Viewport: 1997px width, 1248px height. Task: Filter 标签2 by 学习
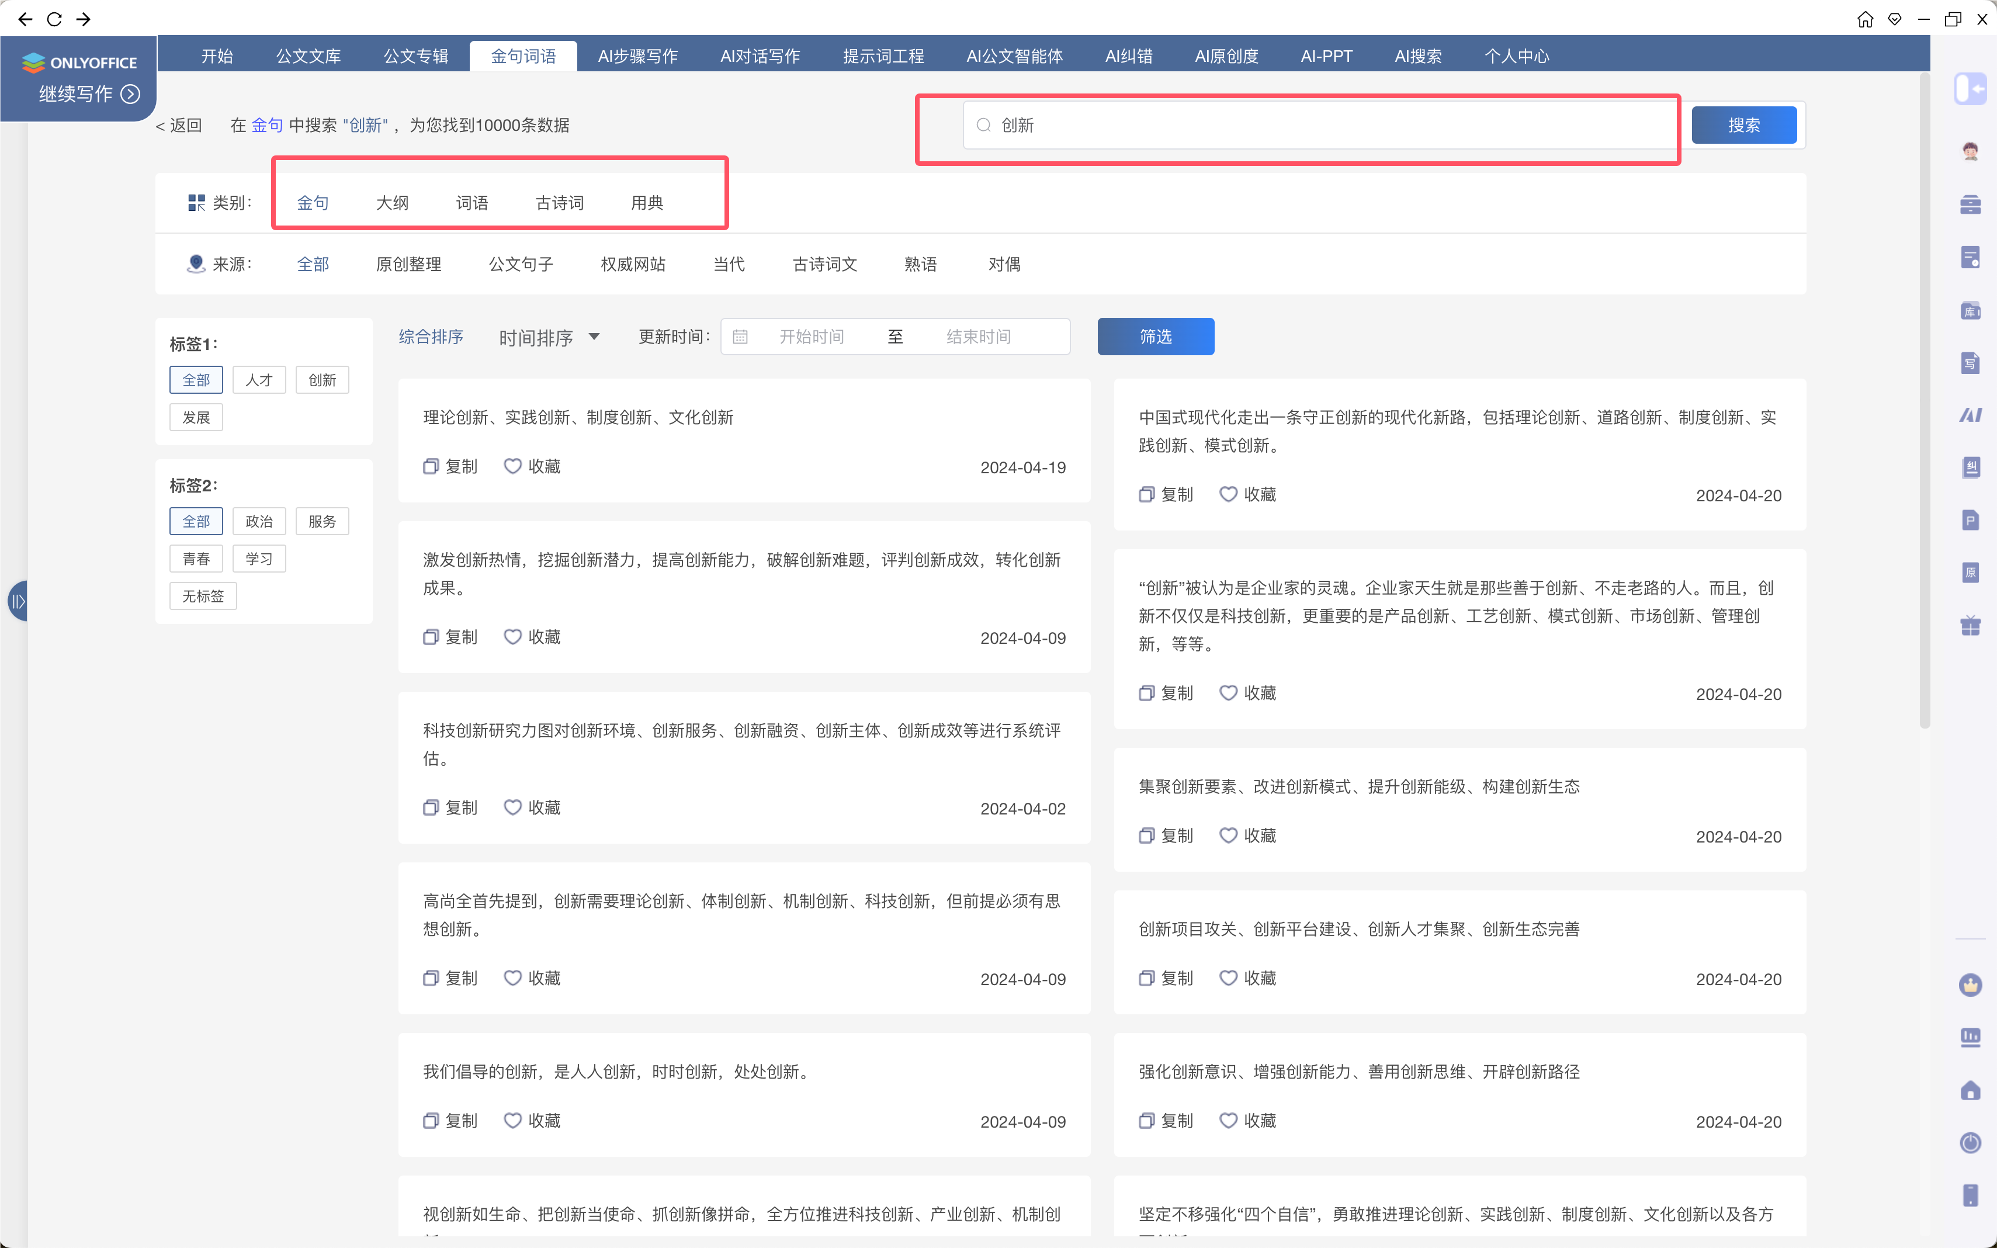[259, 559]
